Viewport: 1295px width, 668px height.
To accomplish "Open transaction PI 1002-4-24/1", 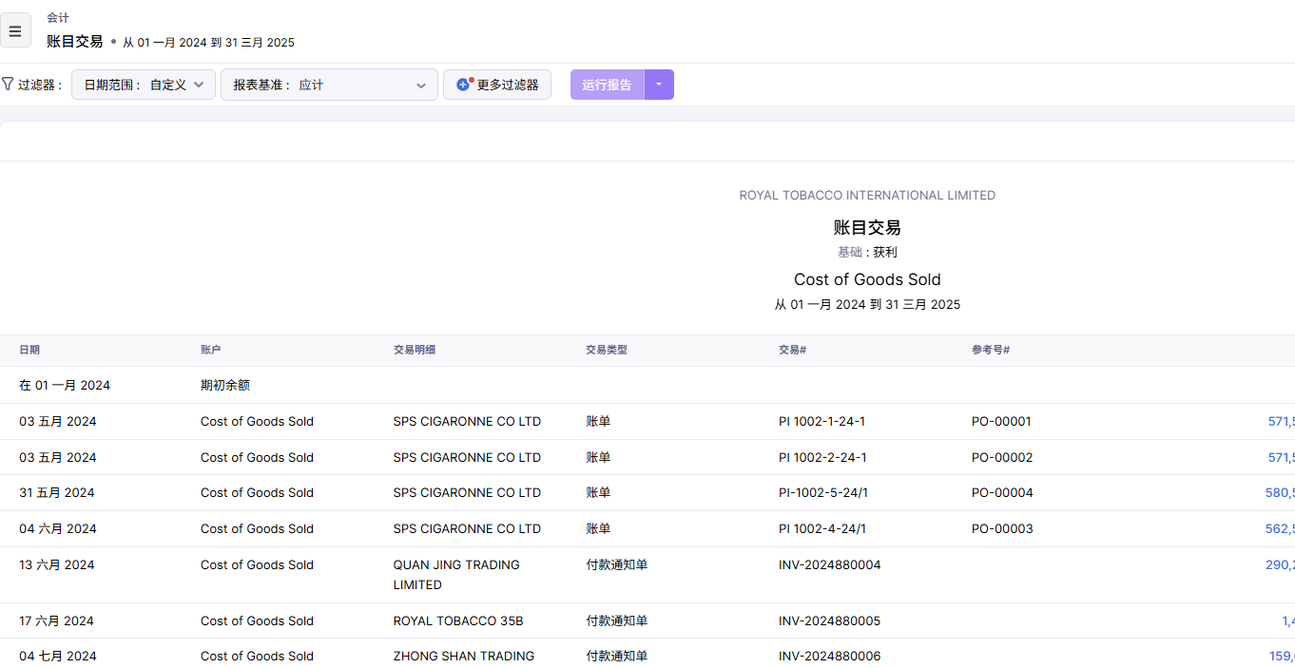I will click(822, 528).
